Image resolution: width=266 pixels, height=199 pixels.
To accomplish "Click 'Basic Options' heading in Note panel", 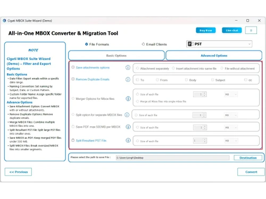I will [x=17, y=74].
